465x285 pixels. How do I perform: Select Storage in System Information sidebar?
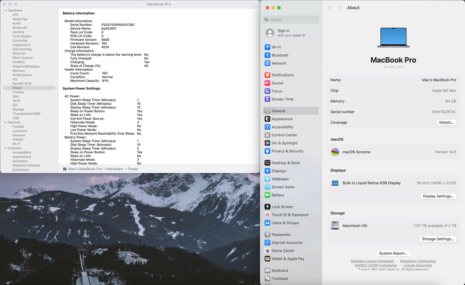click(x=18, y=109)
